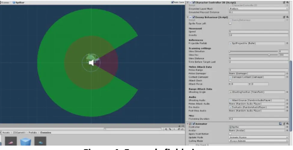The image size is (293, 150).
Task: Click the Project panel search field
Action: 133,129
